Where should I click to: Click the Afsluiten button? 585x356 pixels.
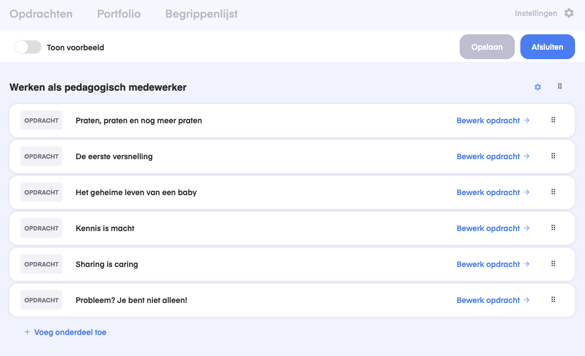point(547,47)
